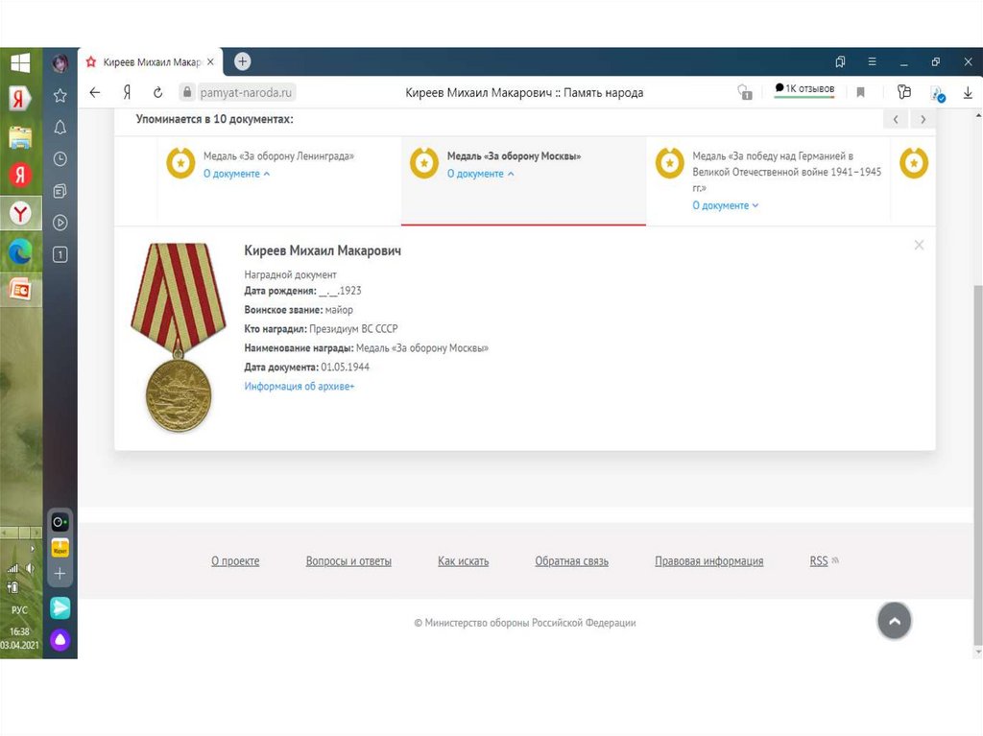The height and width of the screenshot is (736, 983).
Task: Add a sidebar app with plus icon
Action: (60, 574)
